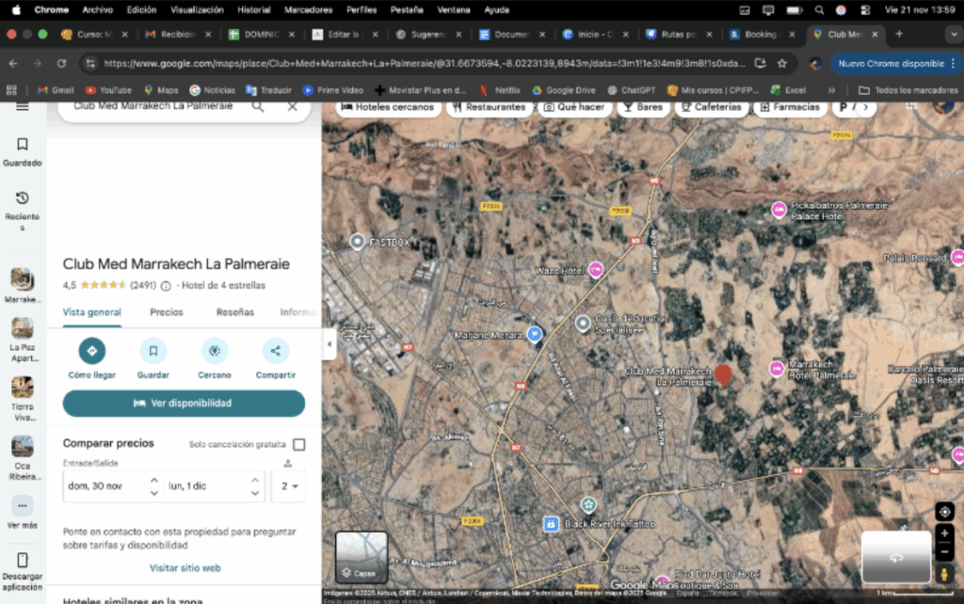Open the Capas layers toggle thumbnail
The image size is (964, 604).
361,557
